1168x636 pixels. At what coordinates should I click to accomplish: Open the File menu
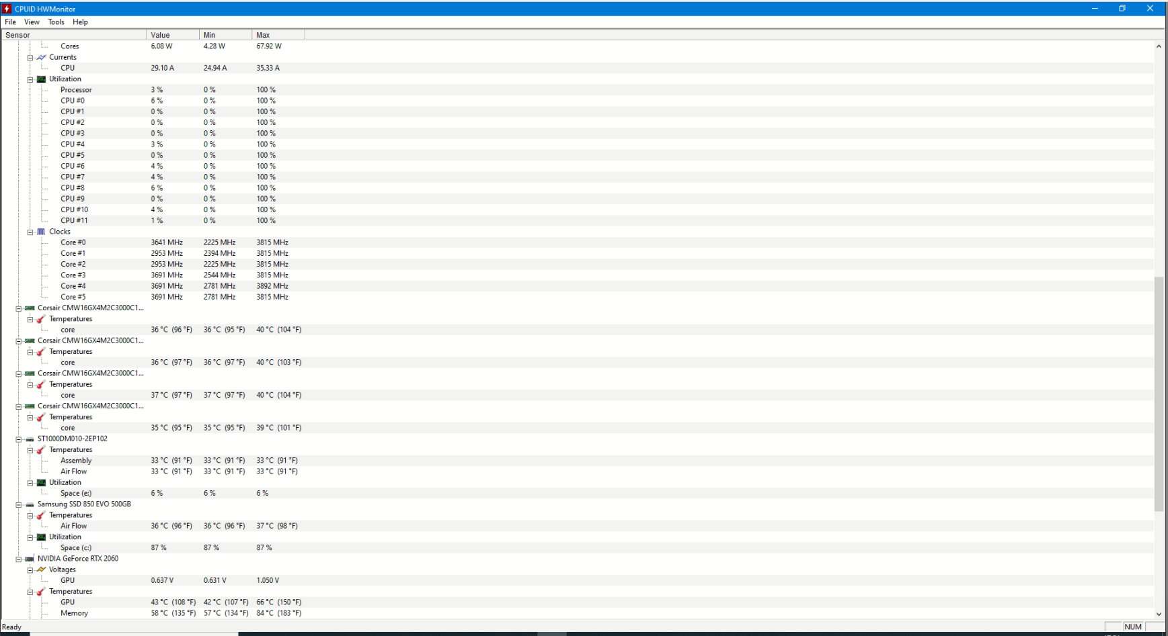[11, 22]
